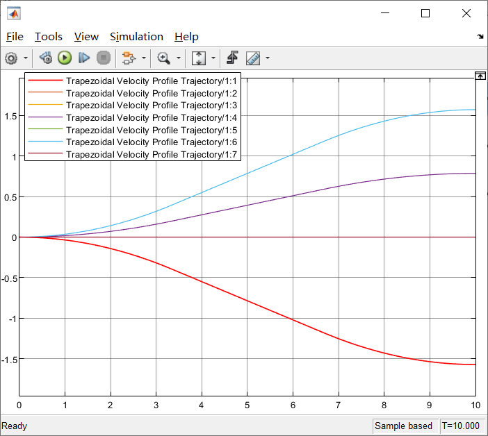Toggle legend entry Trapezoidal Velocity Profile Trajectory/1:4
The height and width of the screenshot is (436, 488).
click(x=133, y=118)
